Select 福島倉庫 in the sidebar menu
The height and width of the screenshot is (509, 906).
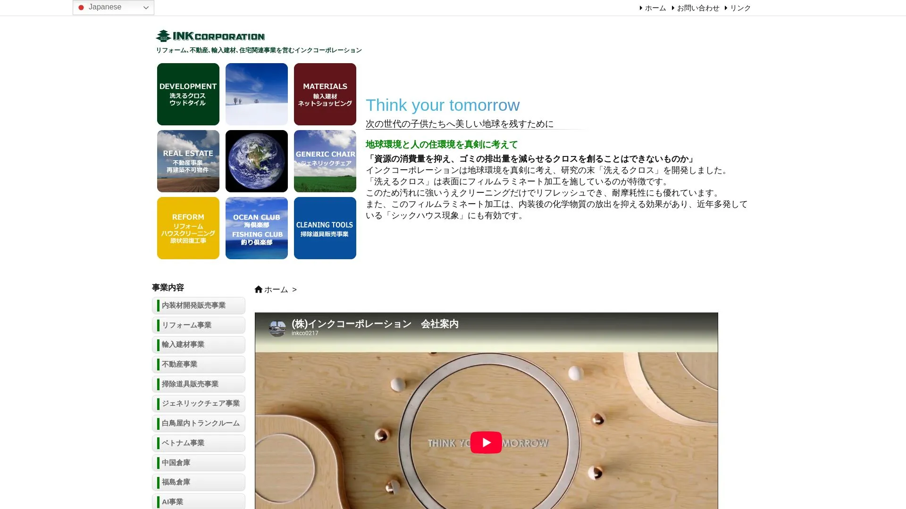point(199,482)
